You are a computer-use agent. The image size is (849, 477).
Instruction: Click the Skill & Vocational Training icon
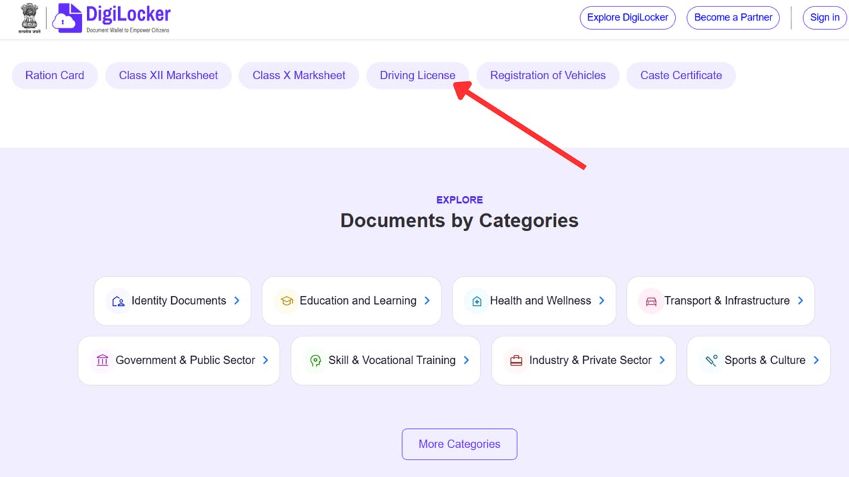click(316, 360)
